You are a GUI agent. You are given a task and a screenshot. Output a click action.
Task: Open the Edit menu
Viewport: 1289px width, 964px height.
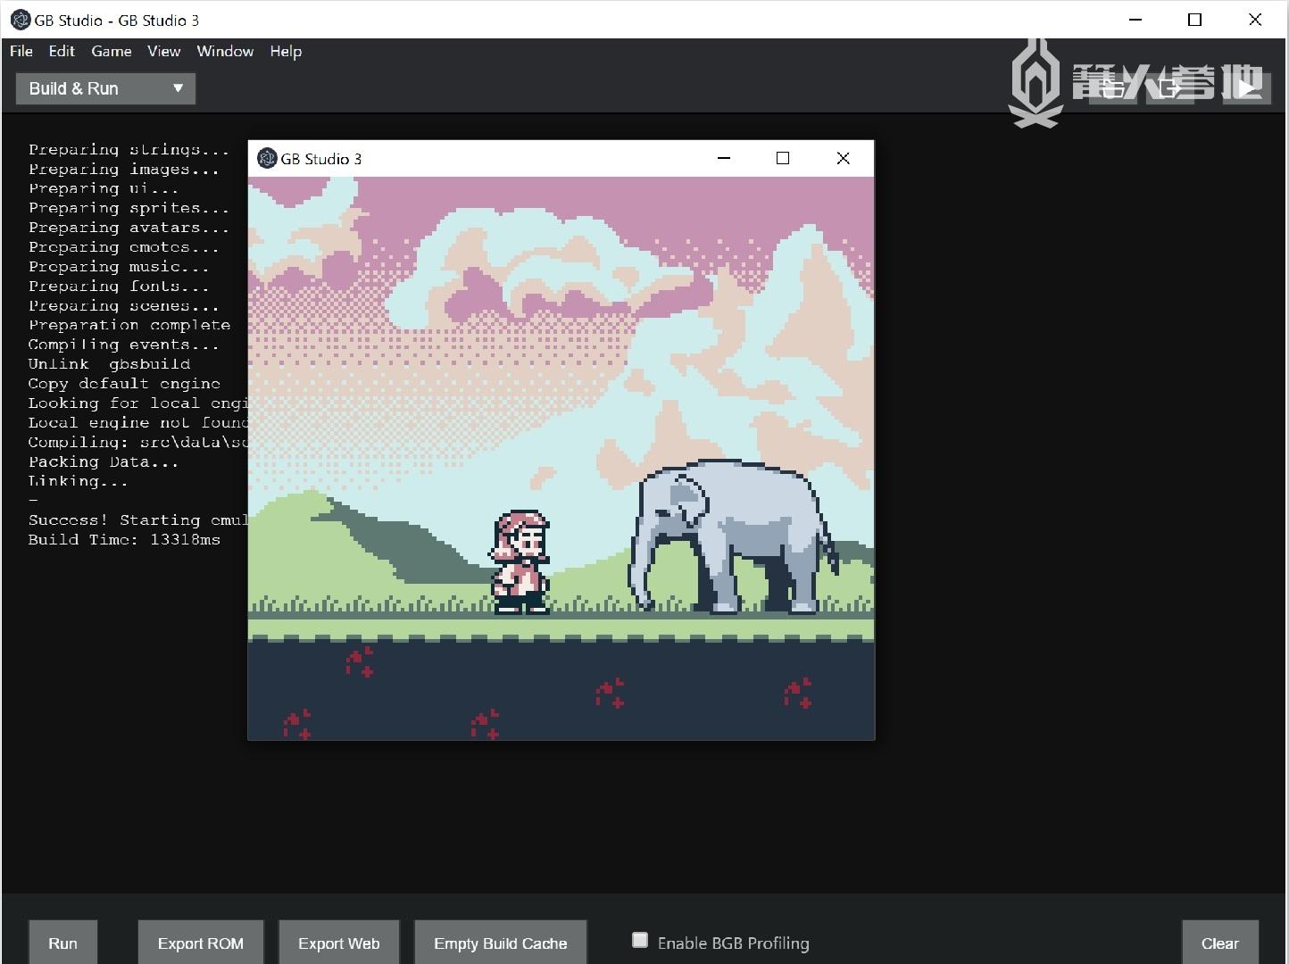click(x=62, y=51)
